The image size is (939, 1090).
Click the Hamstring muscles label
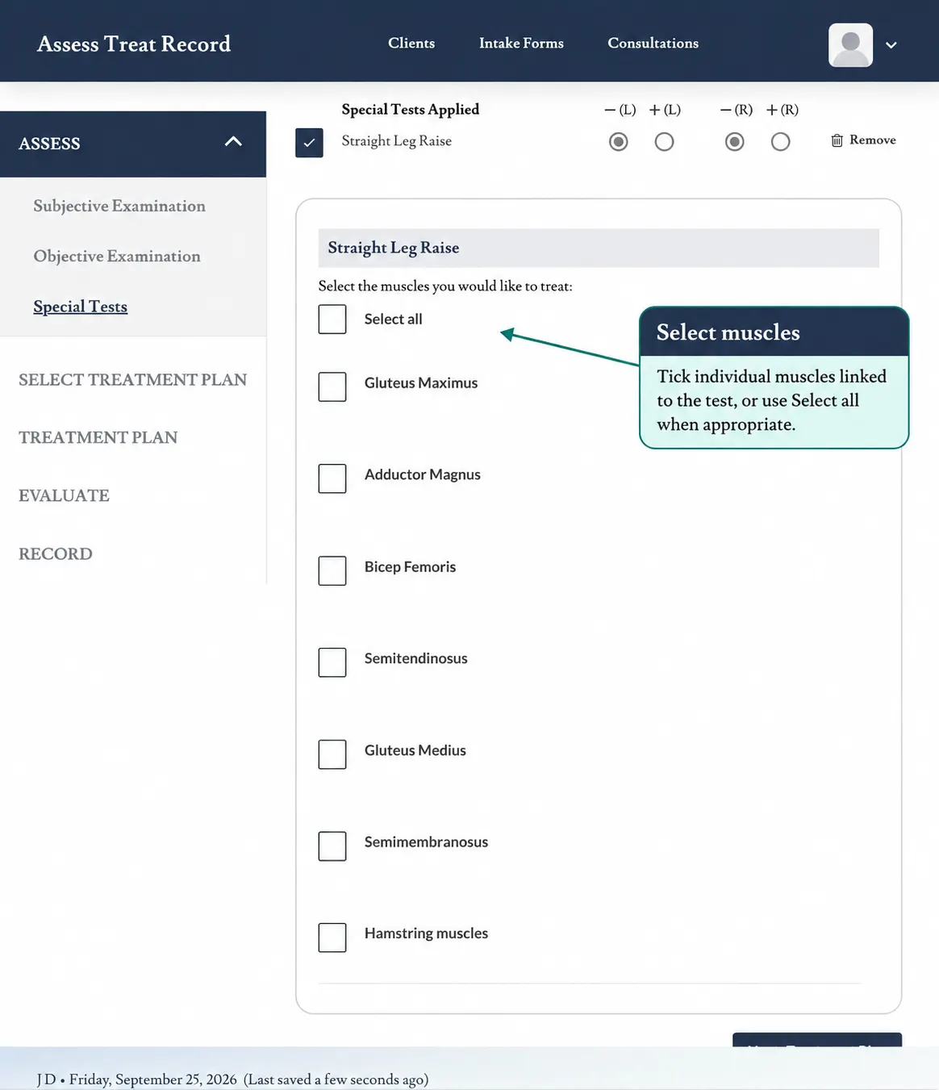[426, 933]
